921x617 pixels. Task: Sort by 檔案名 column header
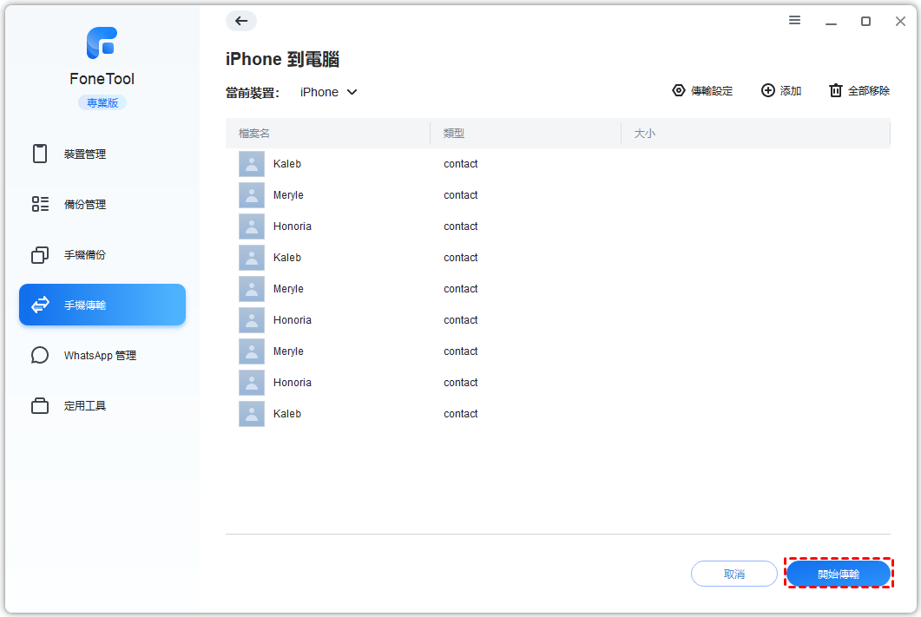(254, 134)
